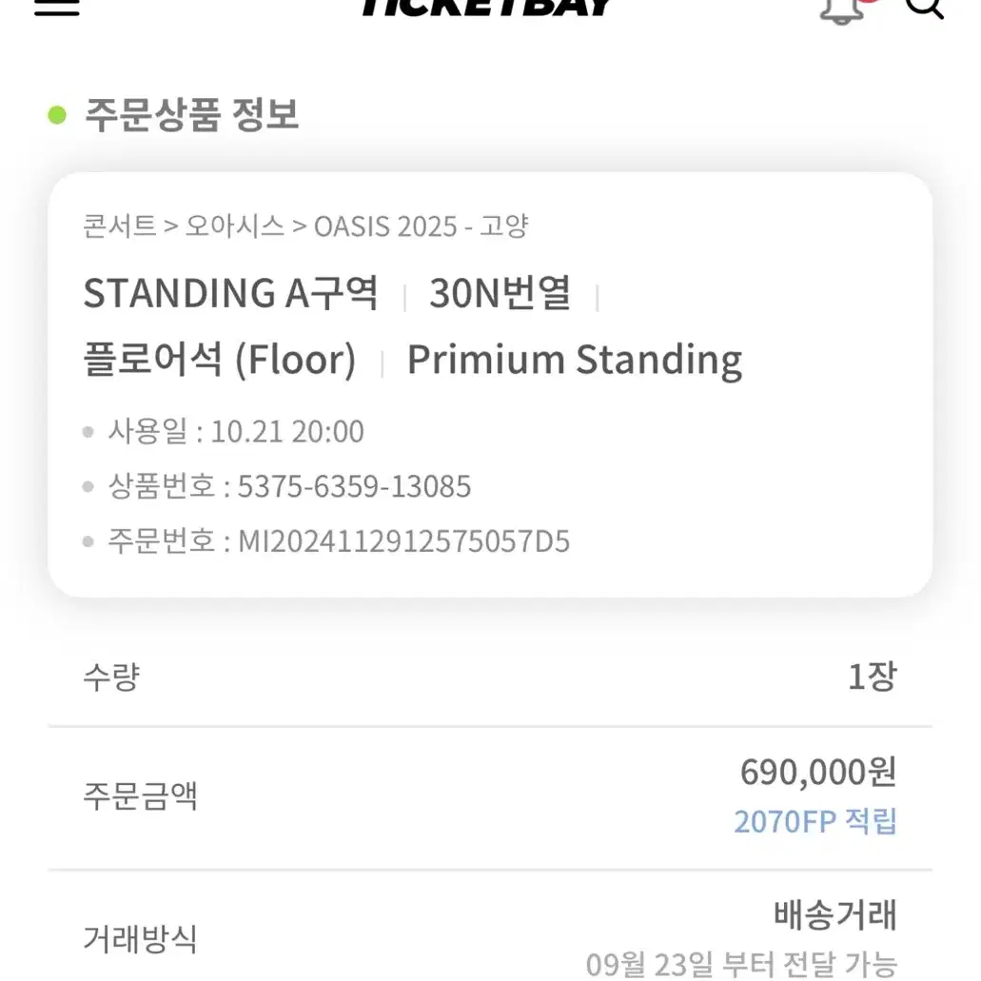This screenshot has height=981, width=981.
Task: Click the 09월 23일 부터 전달 가능 note
Action: click(741, 965)
